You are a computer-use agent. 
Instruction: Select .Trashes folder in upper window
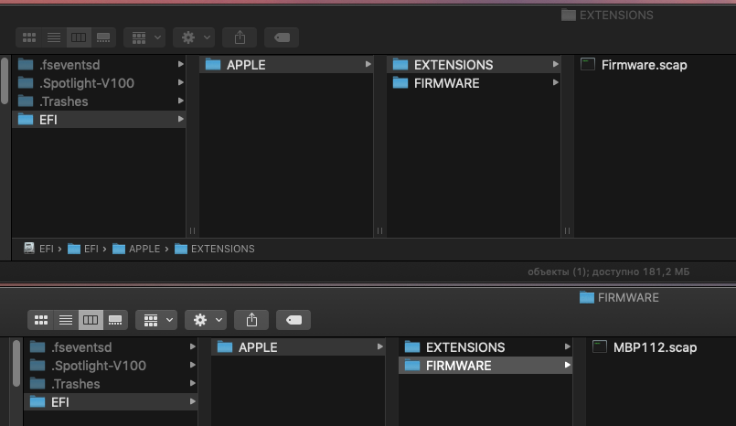(x=99, y=101)
